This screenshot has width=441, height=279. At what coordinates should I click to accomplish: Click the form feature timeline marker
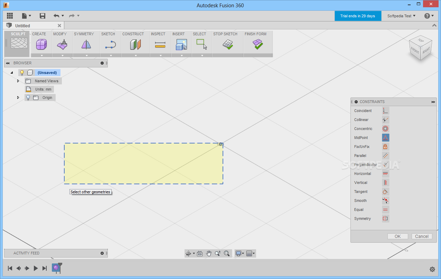56,268
